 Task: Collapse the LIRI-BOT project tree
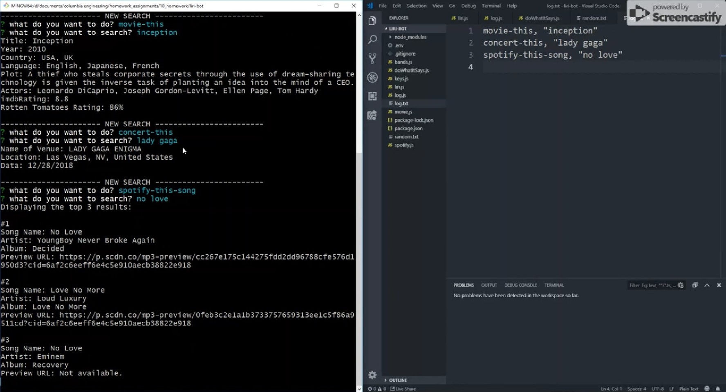tap(397, 29)
